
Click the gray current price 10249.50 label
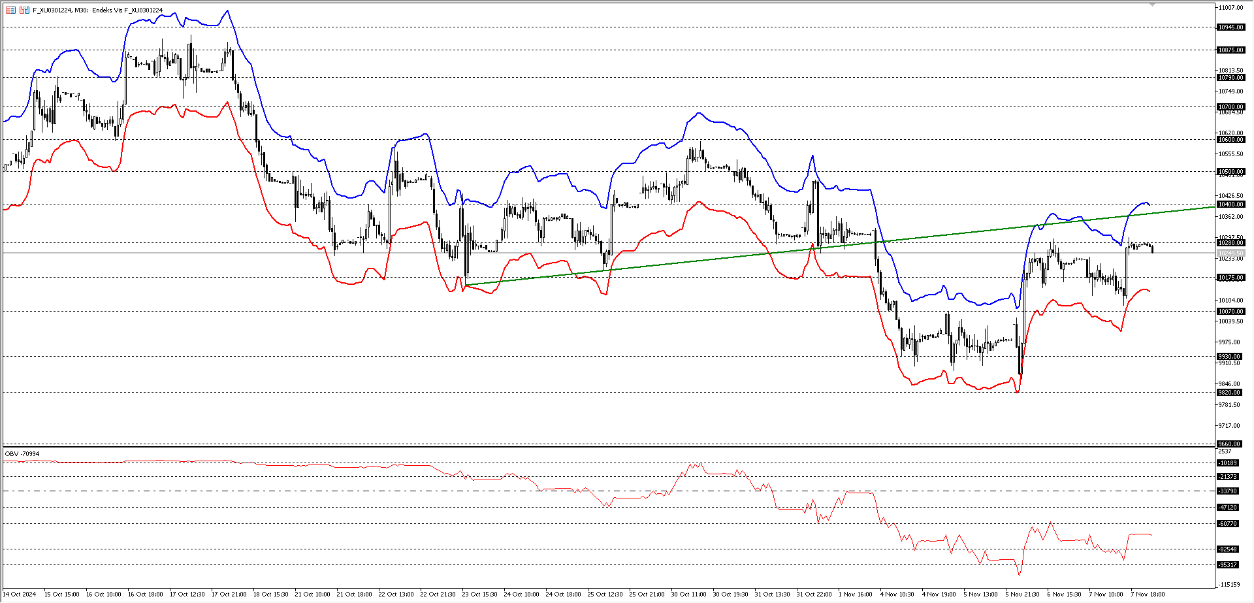point(1230,253)
